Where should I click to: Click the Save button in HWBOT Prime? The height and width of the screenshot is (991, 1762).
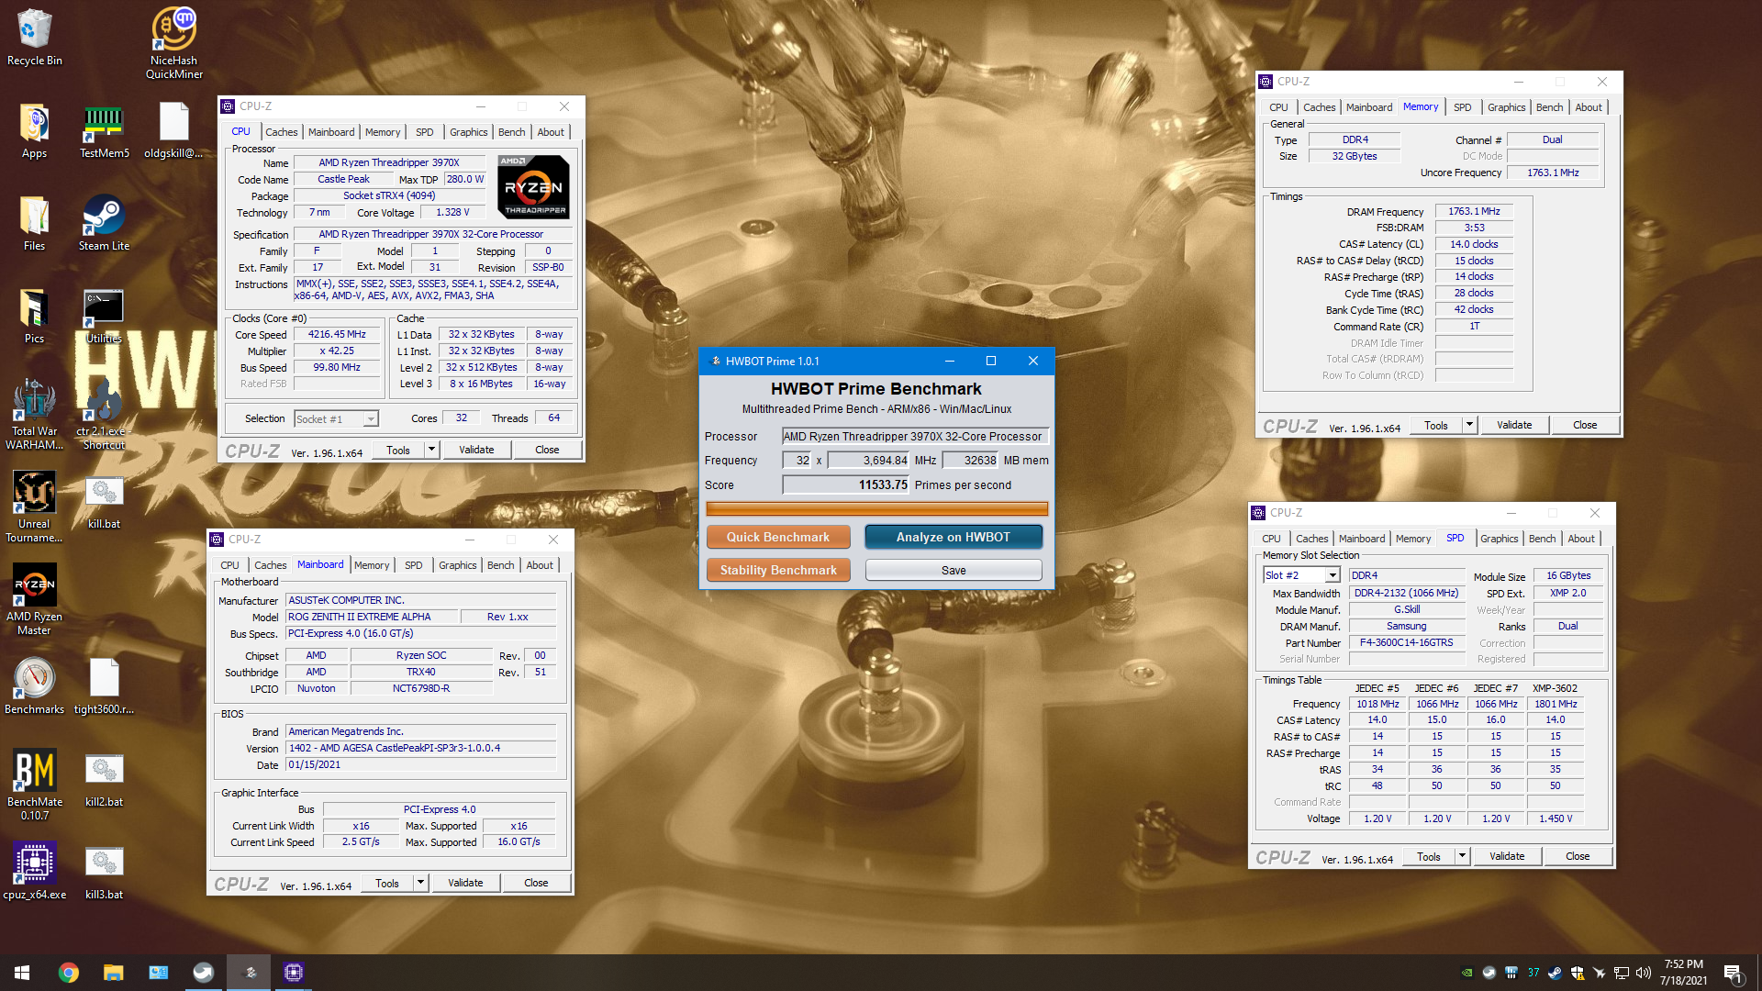953,570
